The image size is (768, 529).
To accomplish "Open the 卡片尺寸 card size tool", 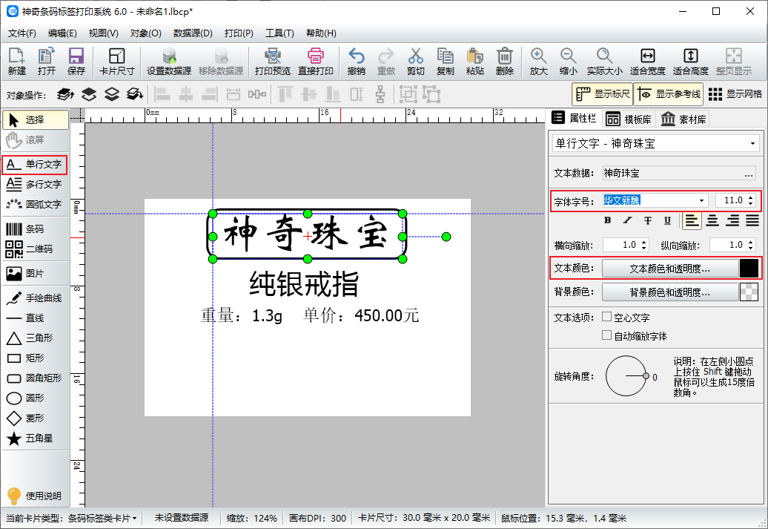I will (116, 62).
